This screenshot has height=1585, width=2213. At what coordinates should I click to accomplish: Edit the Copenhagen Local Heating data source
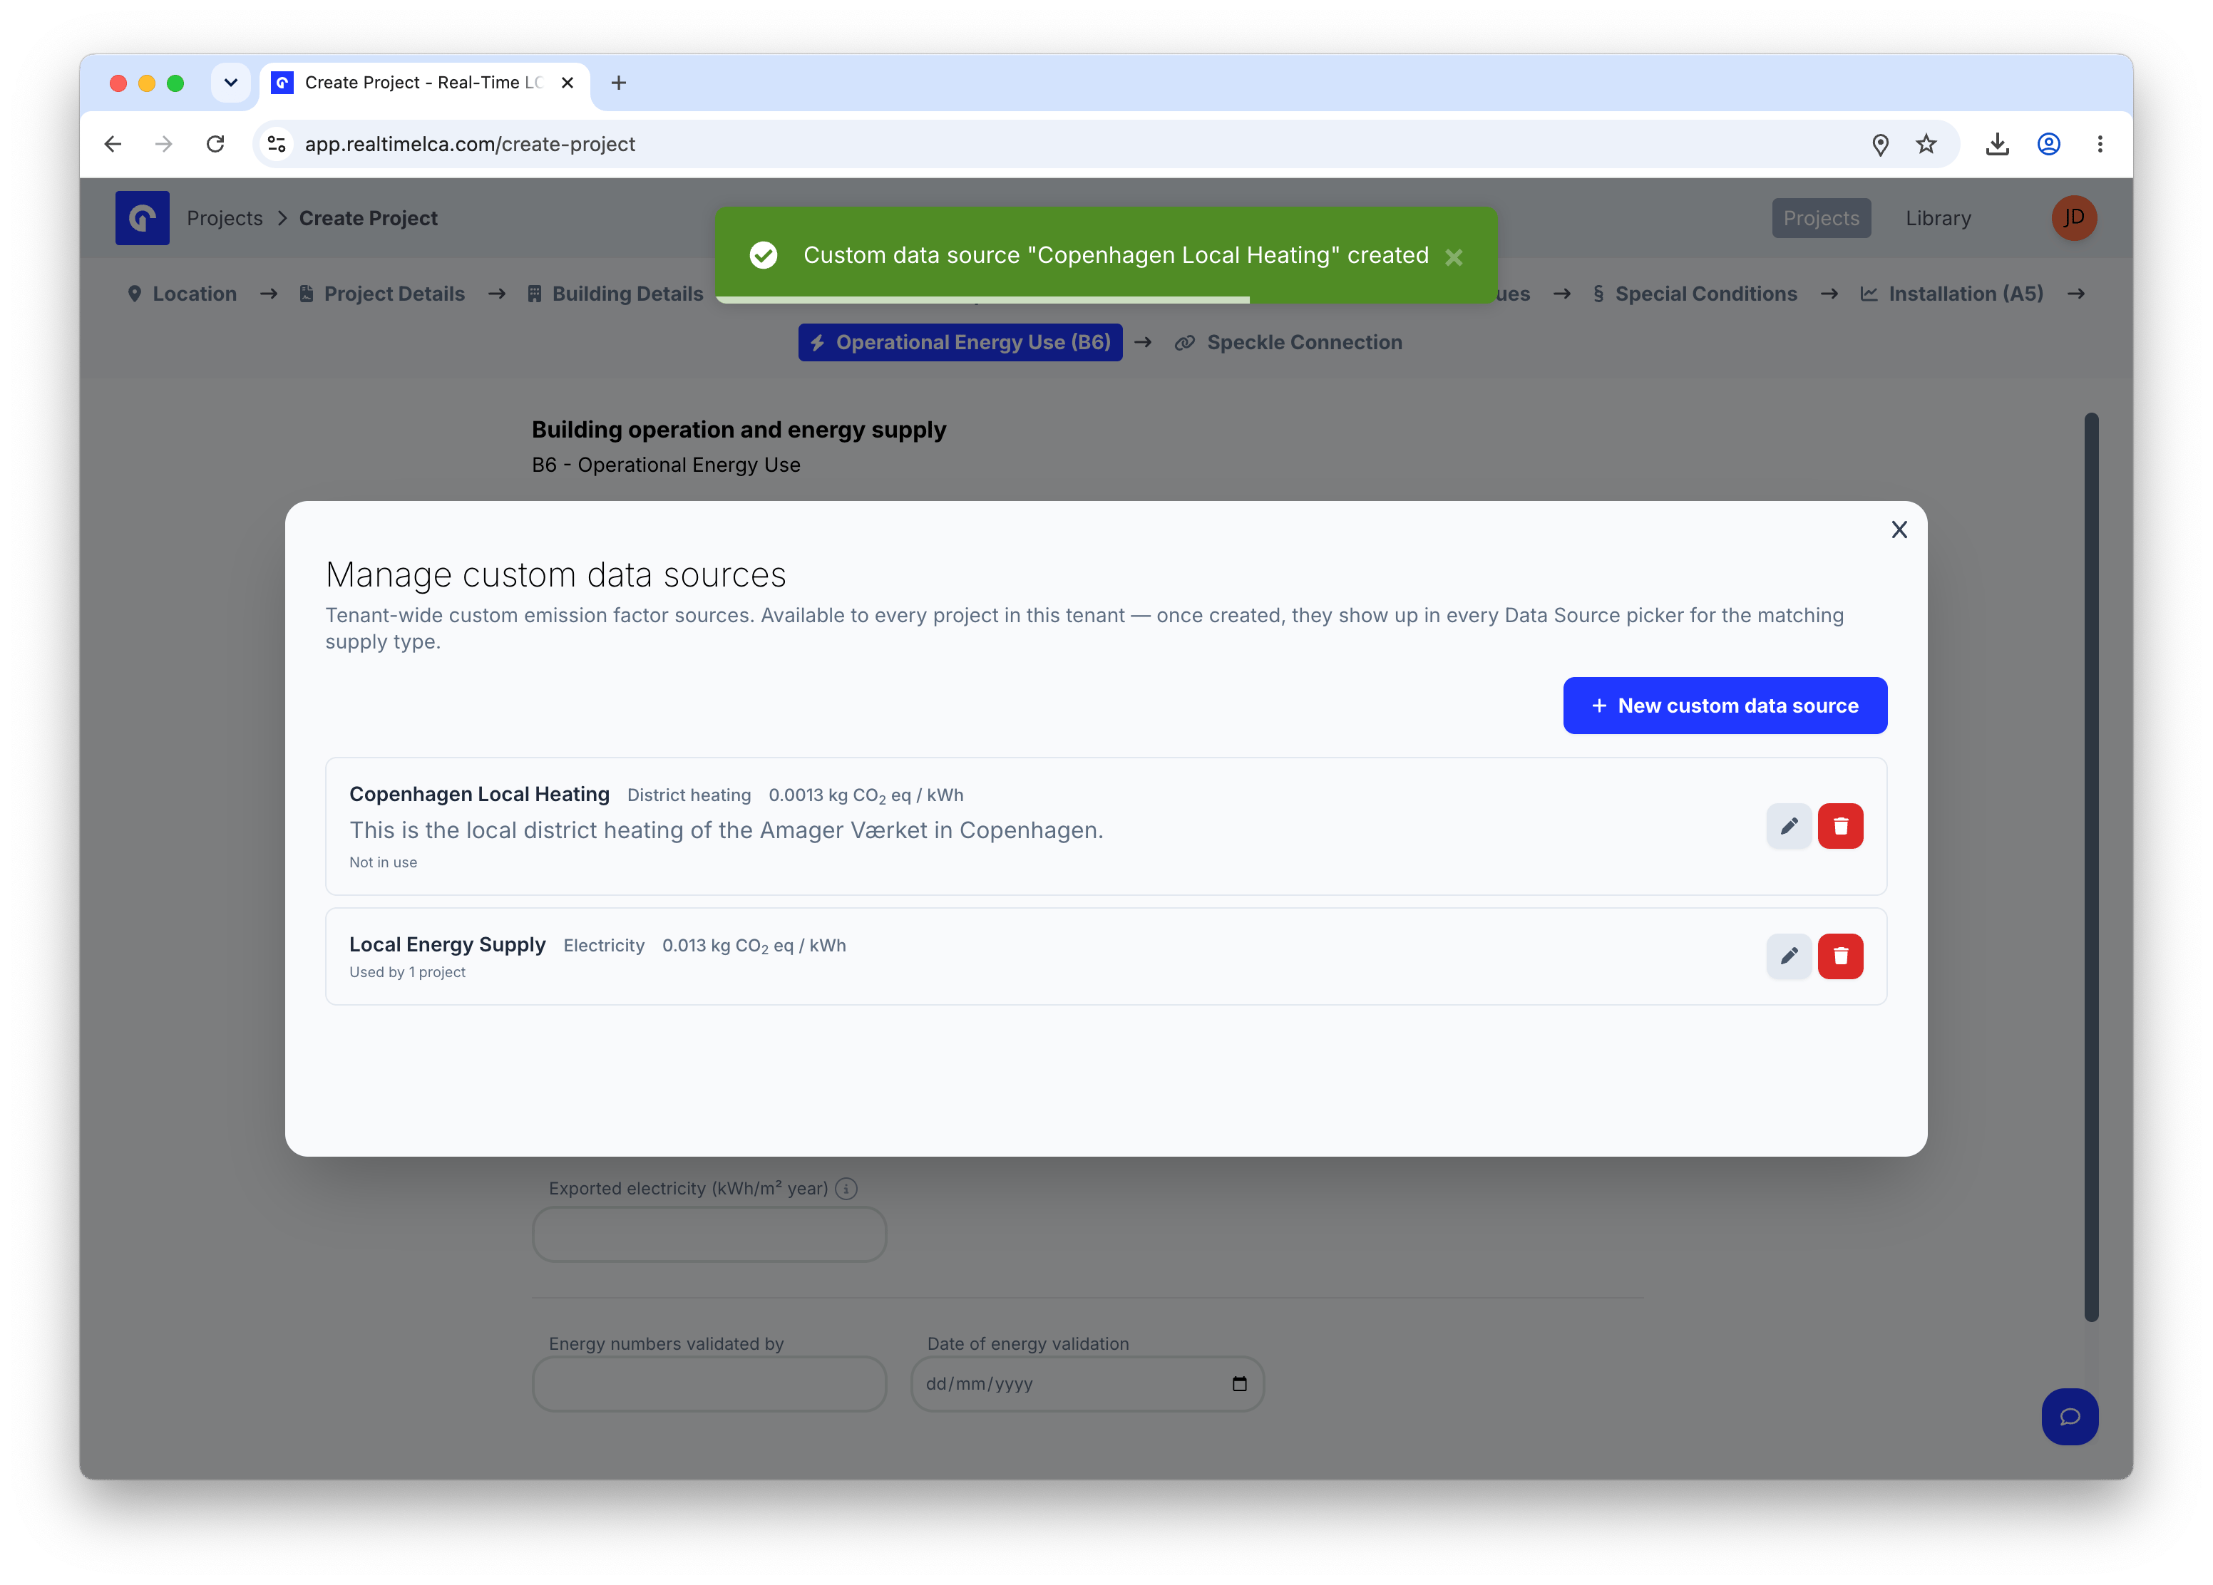point(1789,826)
